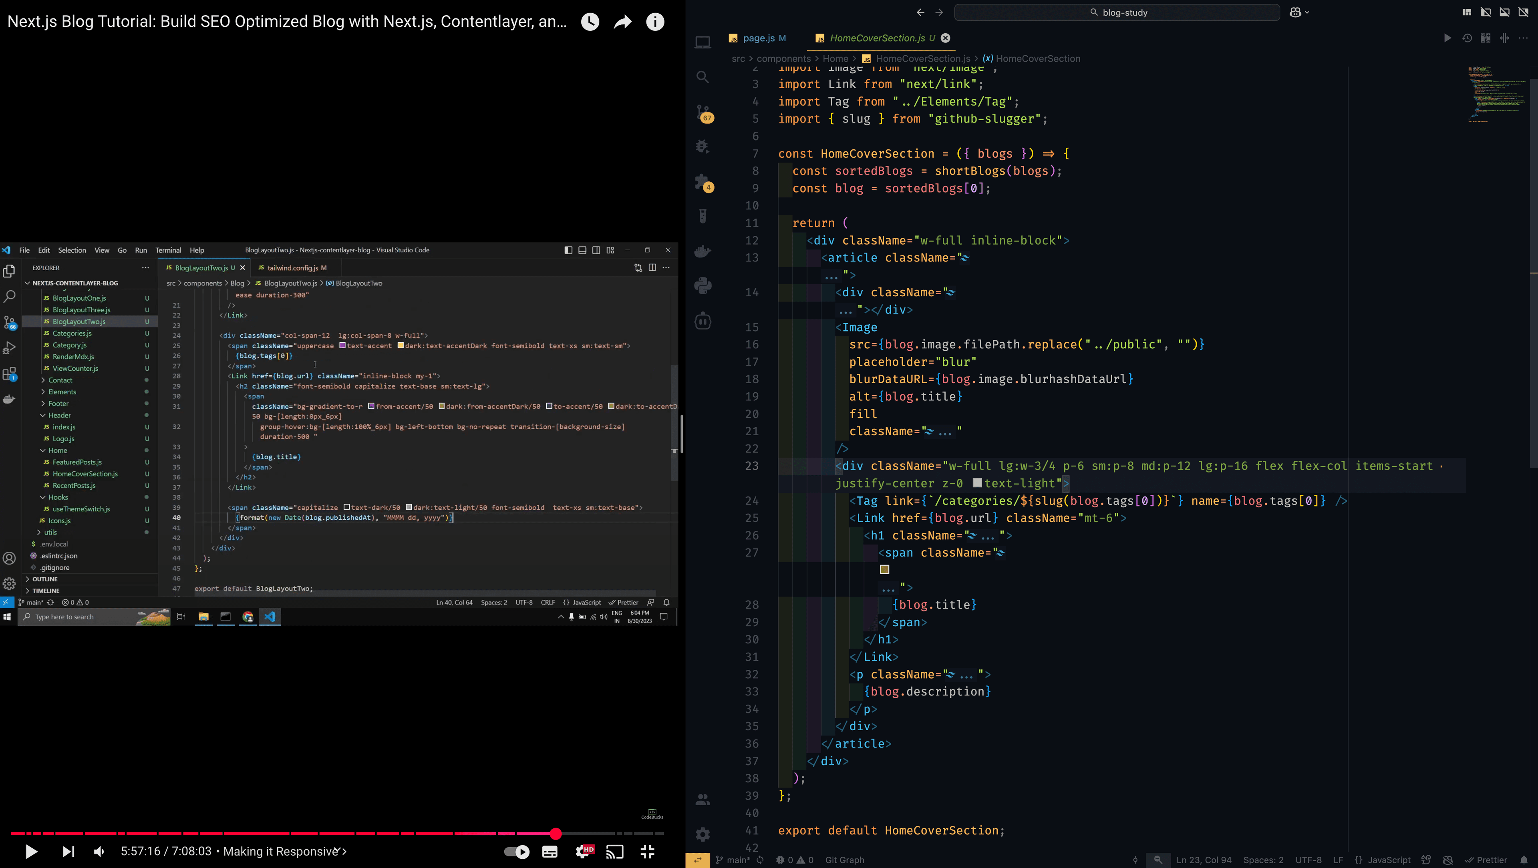Click the components breadcrumb

click(x=783, y=58)
